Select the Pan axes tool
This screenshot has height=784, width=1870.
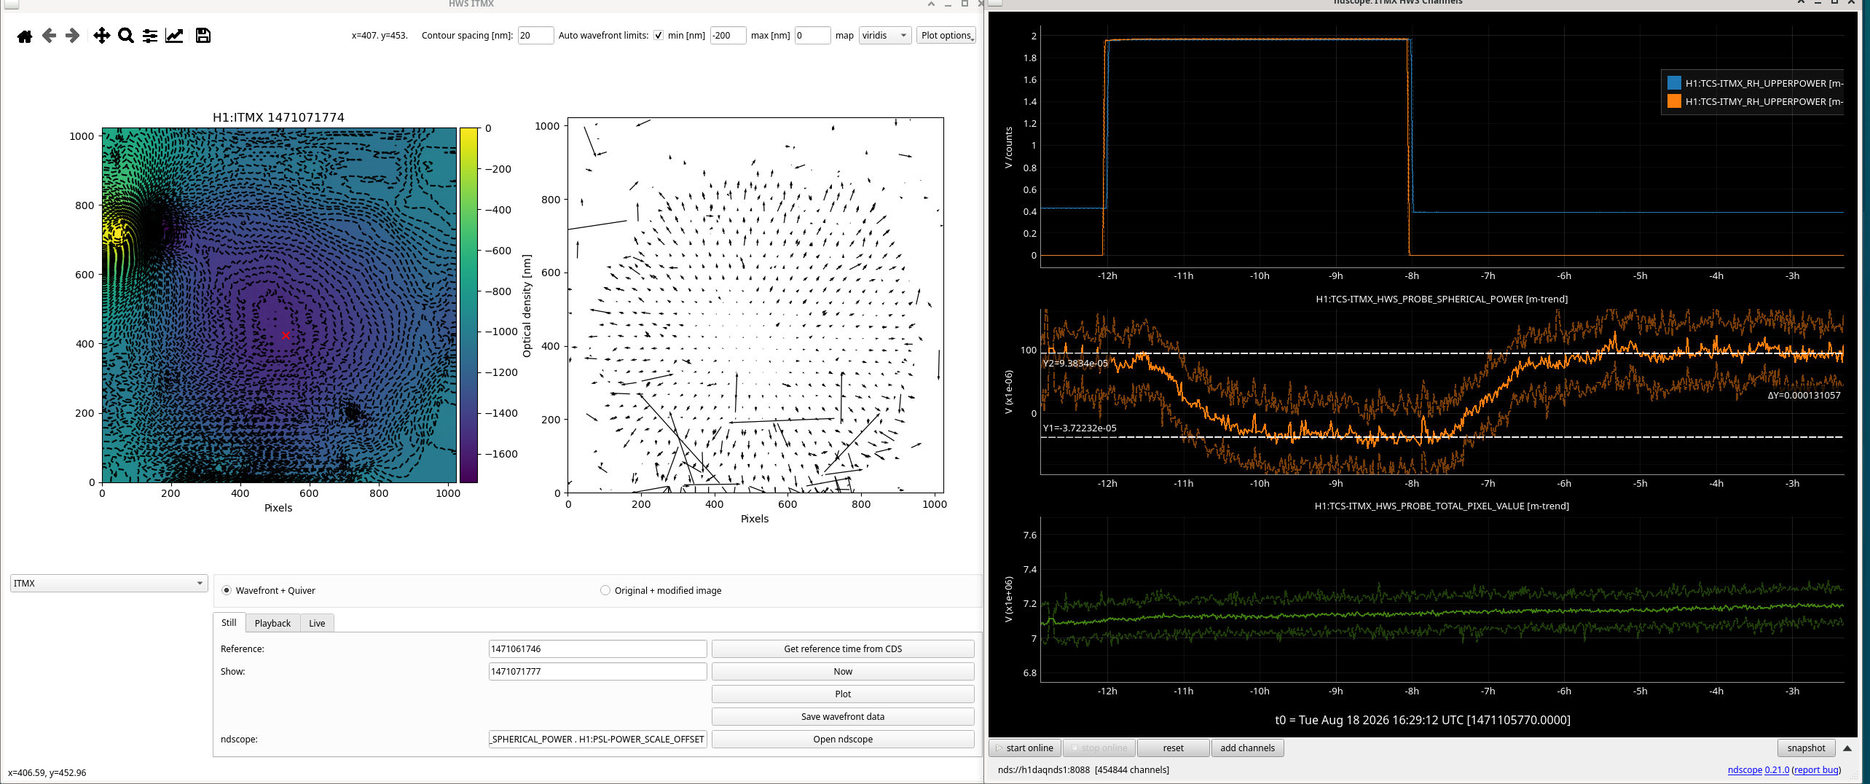[102, 36]
